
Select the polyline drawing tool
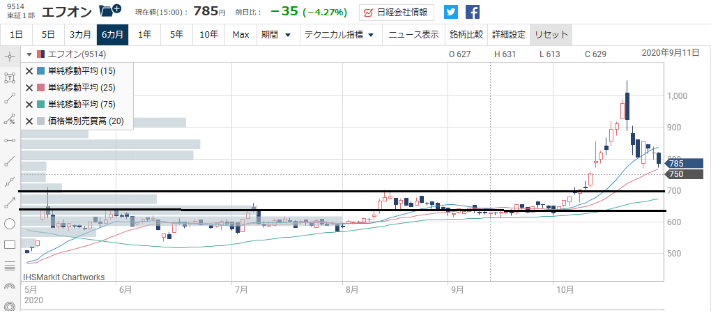click(10, 182)
